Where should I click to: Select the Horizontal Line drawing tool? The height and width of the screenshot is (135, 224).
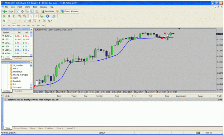tap(20, 21)
